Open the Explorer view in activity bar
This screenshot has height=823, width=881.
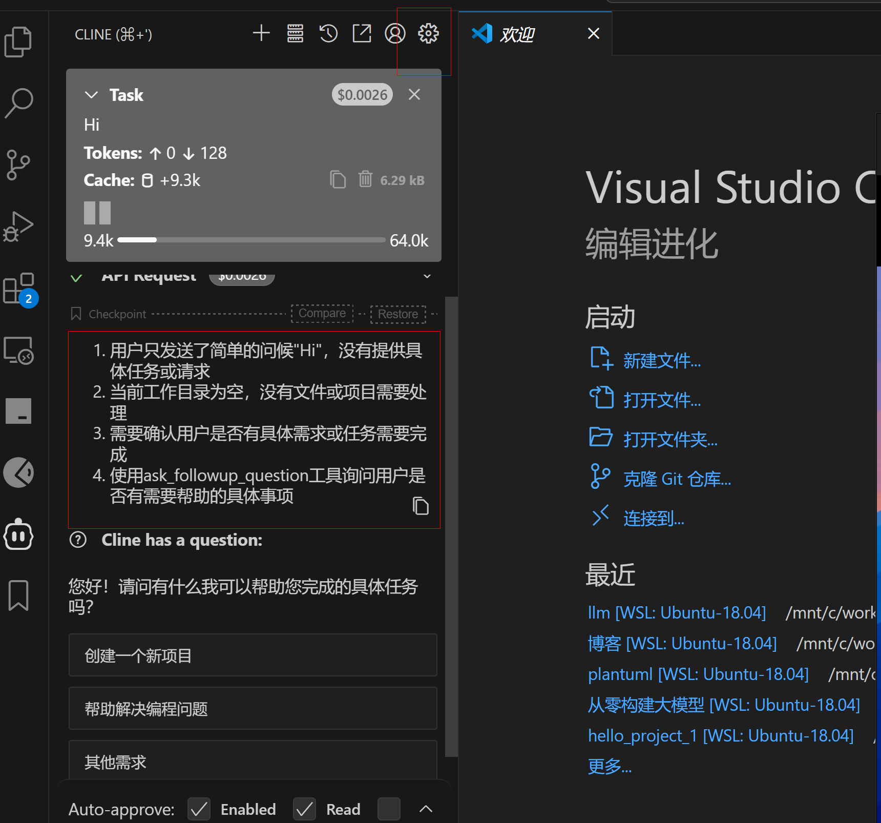coord(18,42)
